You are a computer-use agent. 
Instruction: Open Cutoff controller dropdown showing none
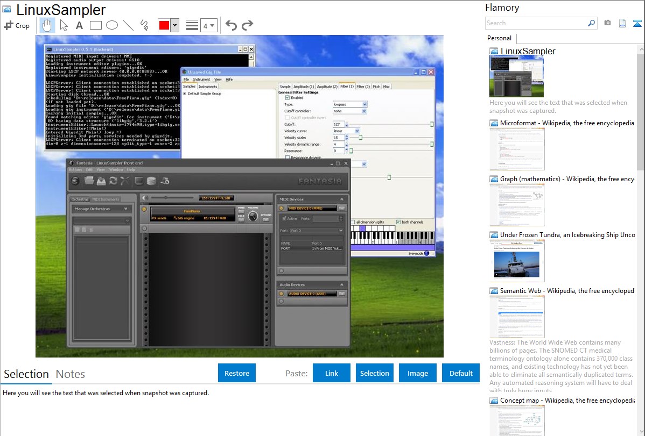pos(349,111)
